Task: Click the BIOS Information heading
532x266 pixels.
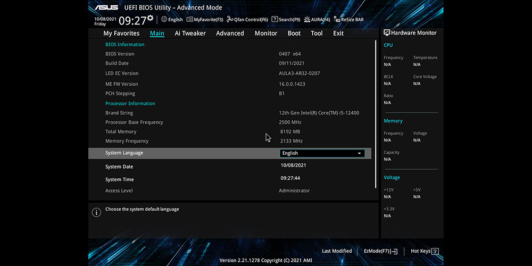Action: (125, 45)
